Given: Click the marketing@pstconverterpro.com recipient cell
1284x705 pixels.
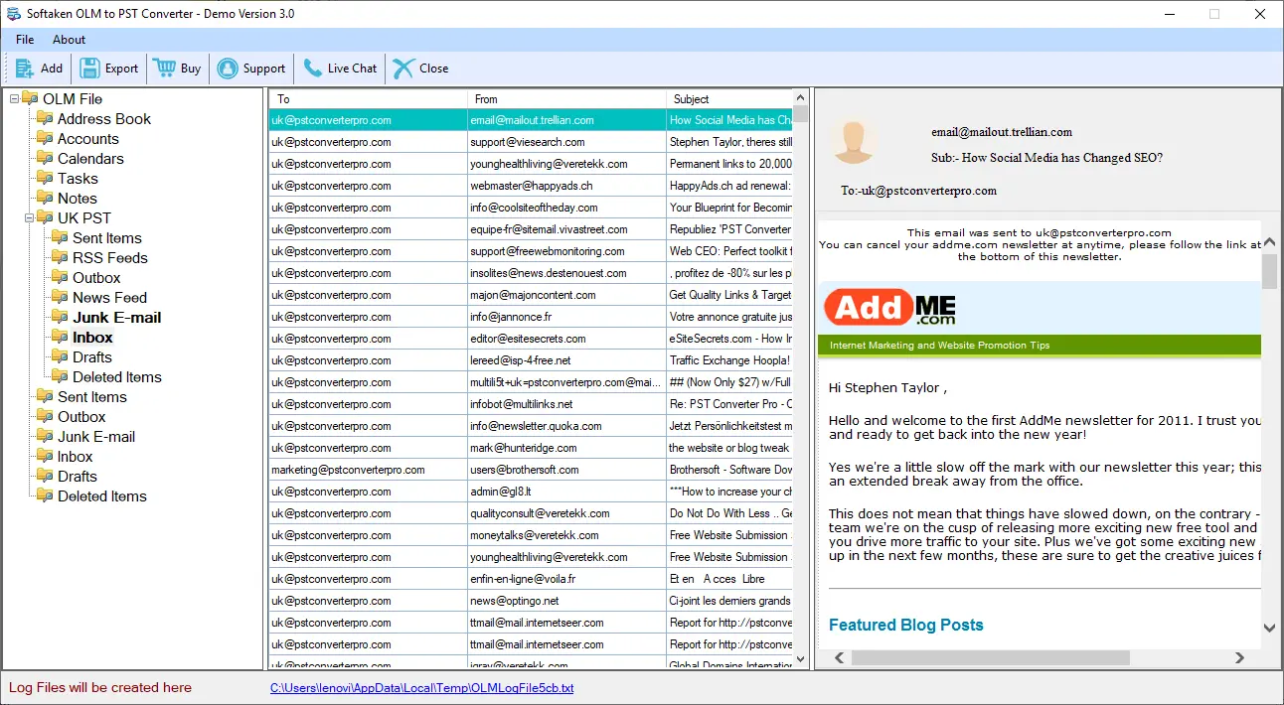Looking at the screenshot, I should click(x=368, y=470).
